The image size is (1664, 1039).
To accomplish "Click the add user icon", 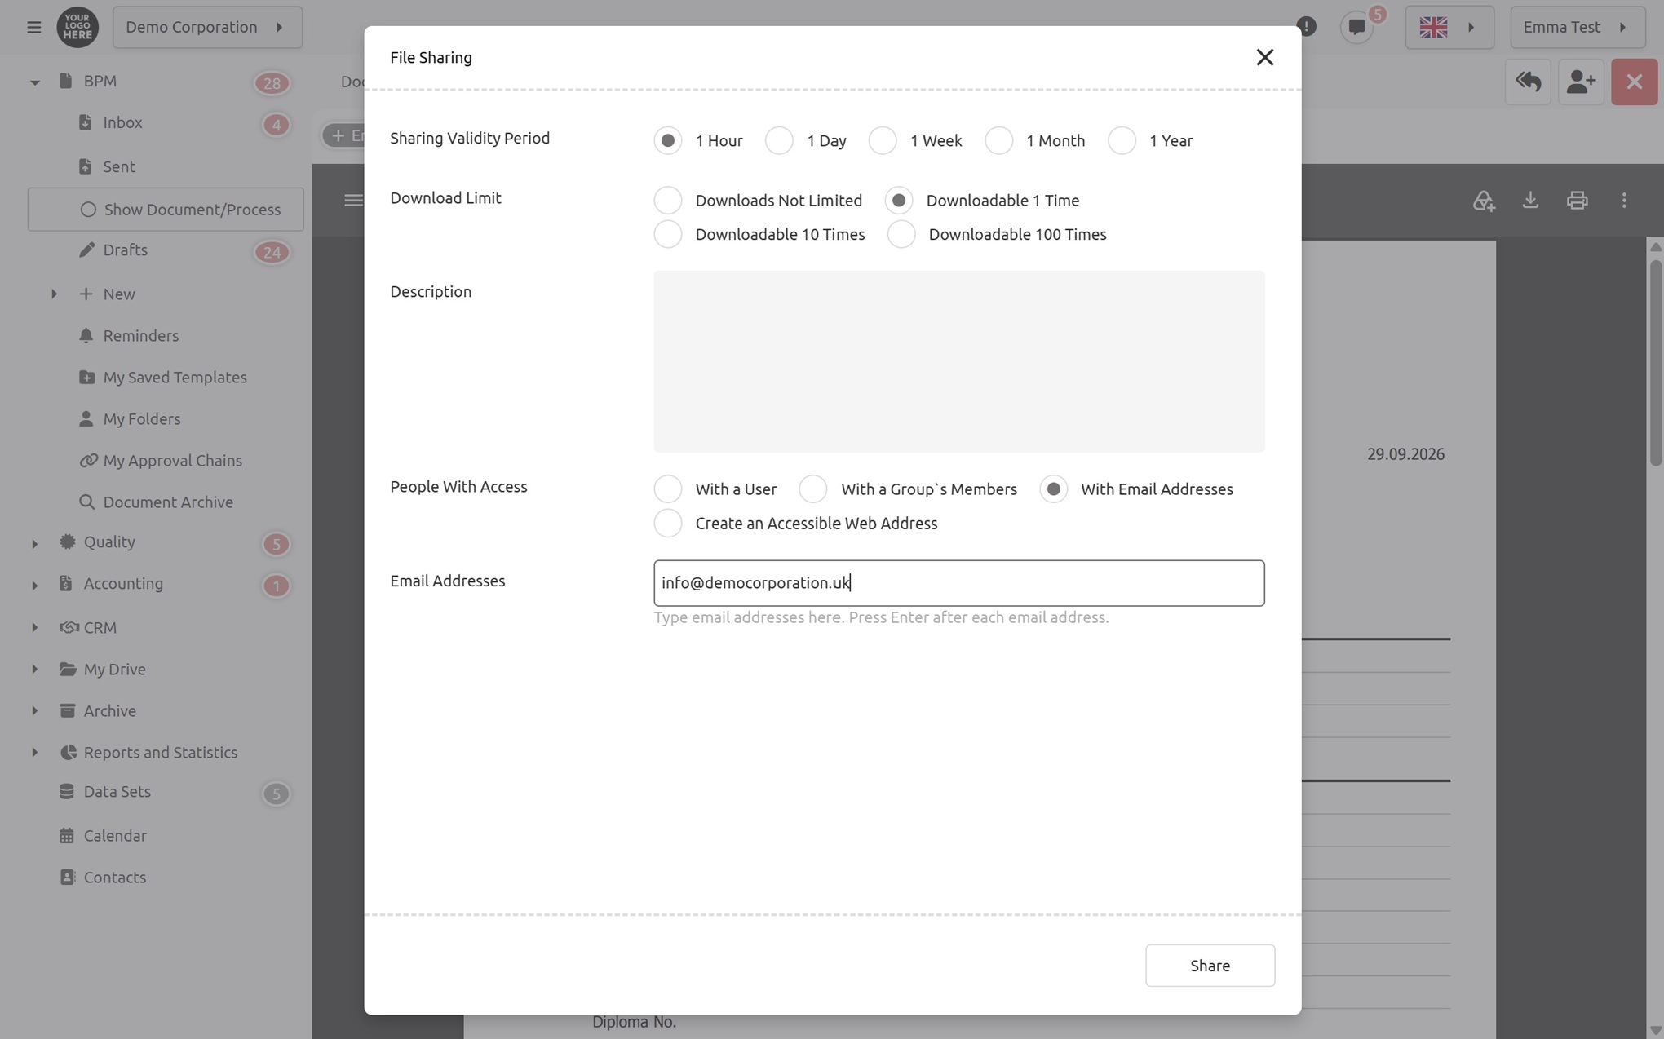I will [x=1581, y=82].
